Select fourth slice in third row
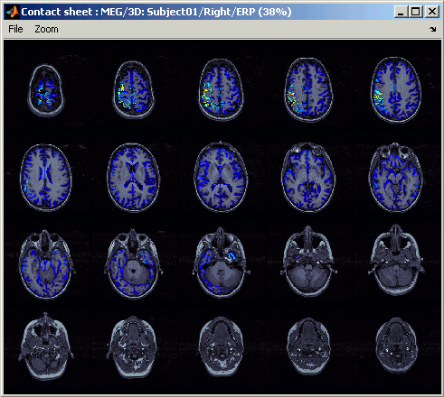Viewport: 444px width, 397px height. pos(308,261)
